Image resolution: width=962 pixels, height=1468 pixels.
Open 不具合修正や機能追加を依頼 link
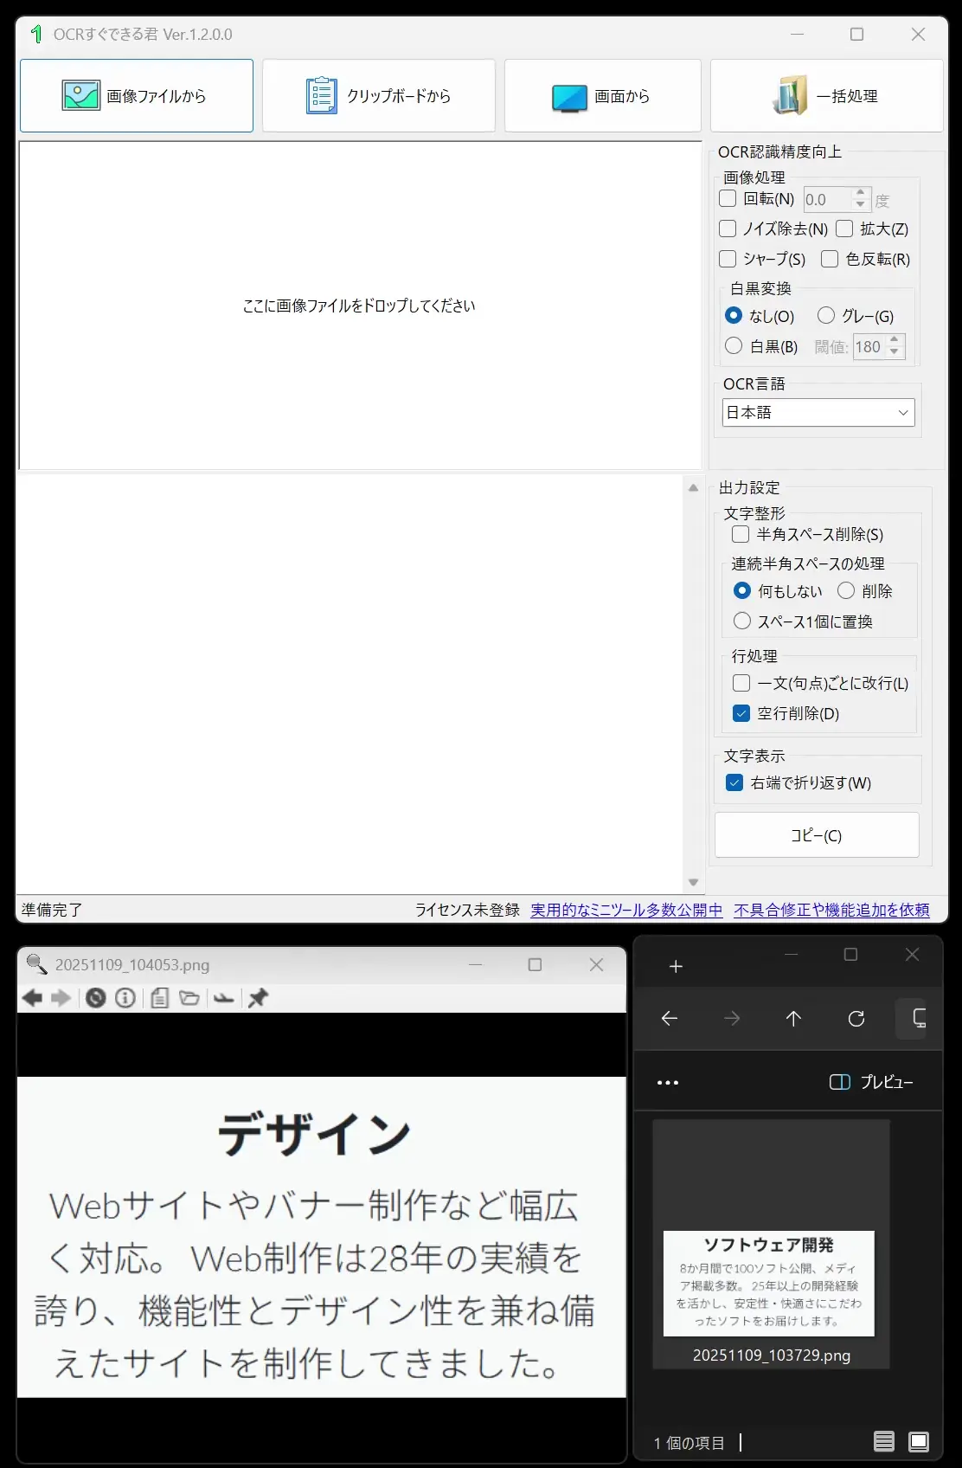pyautogui.click(x=831, y=910)
